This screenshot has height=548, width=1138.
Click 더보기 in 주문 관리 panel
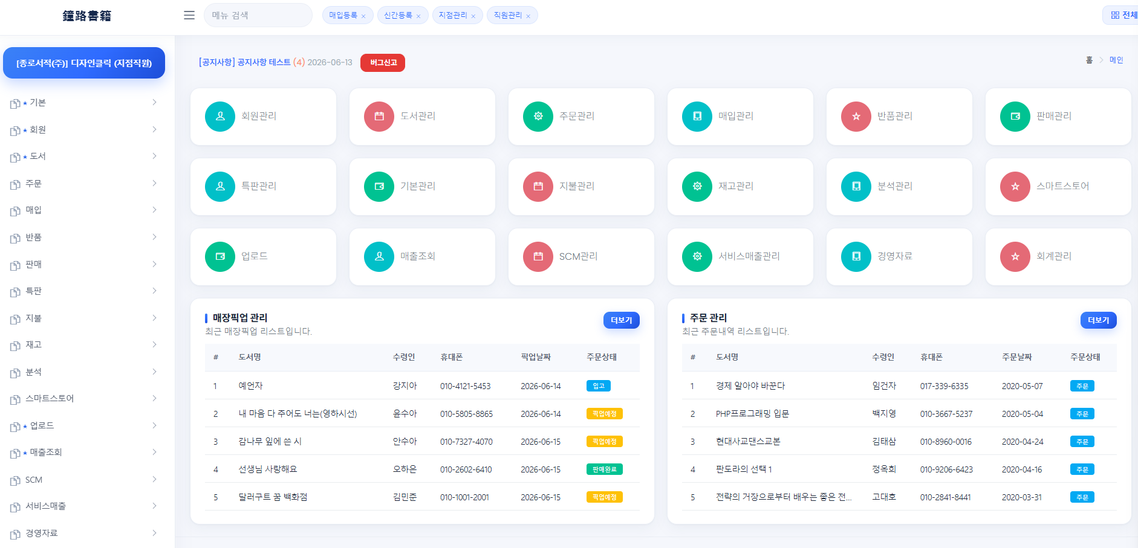pos(1098,320)
